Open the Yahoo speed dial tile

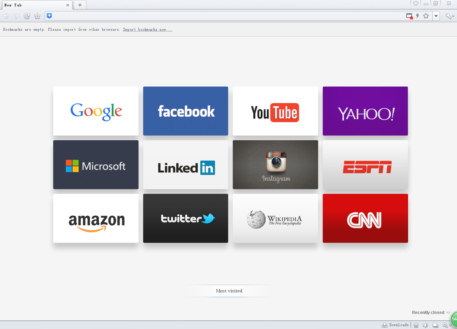(365, 111)
